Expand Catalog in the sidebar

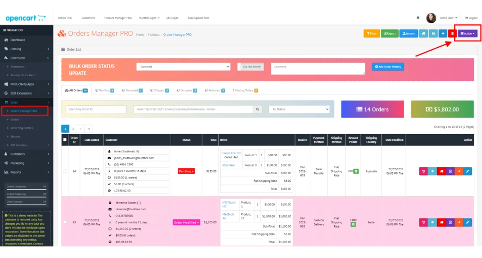[27, 49]
